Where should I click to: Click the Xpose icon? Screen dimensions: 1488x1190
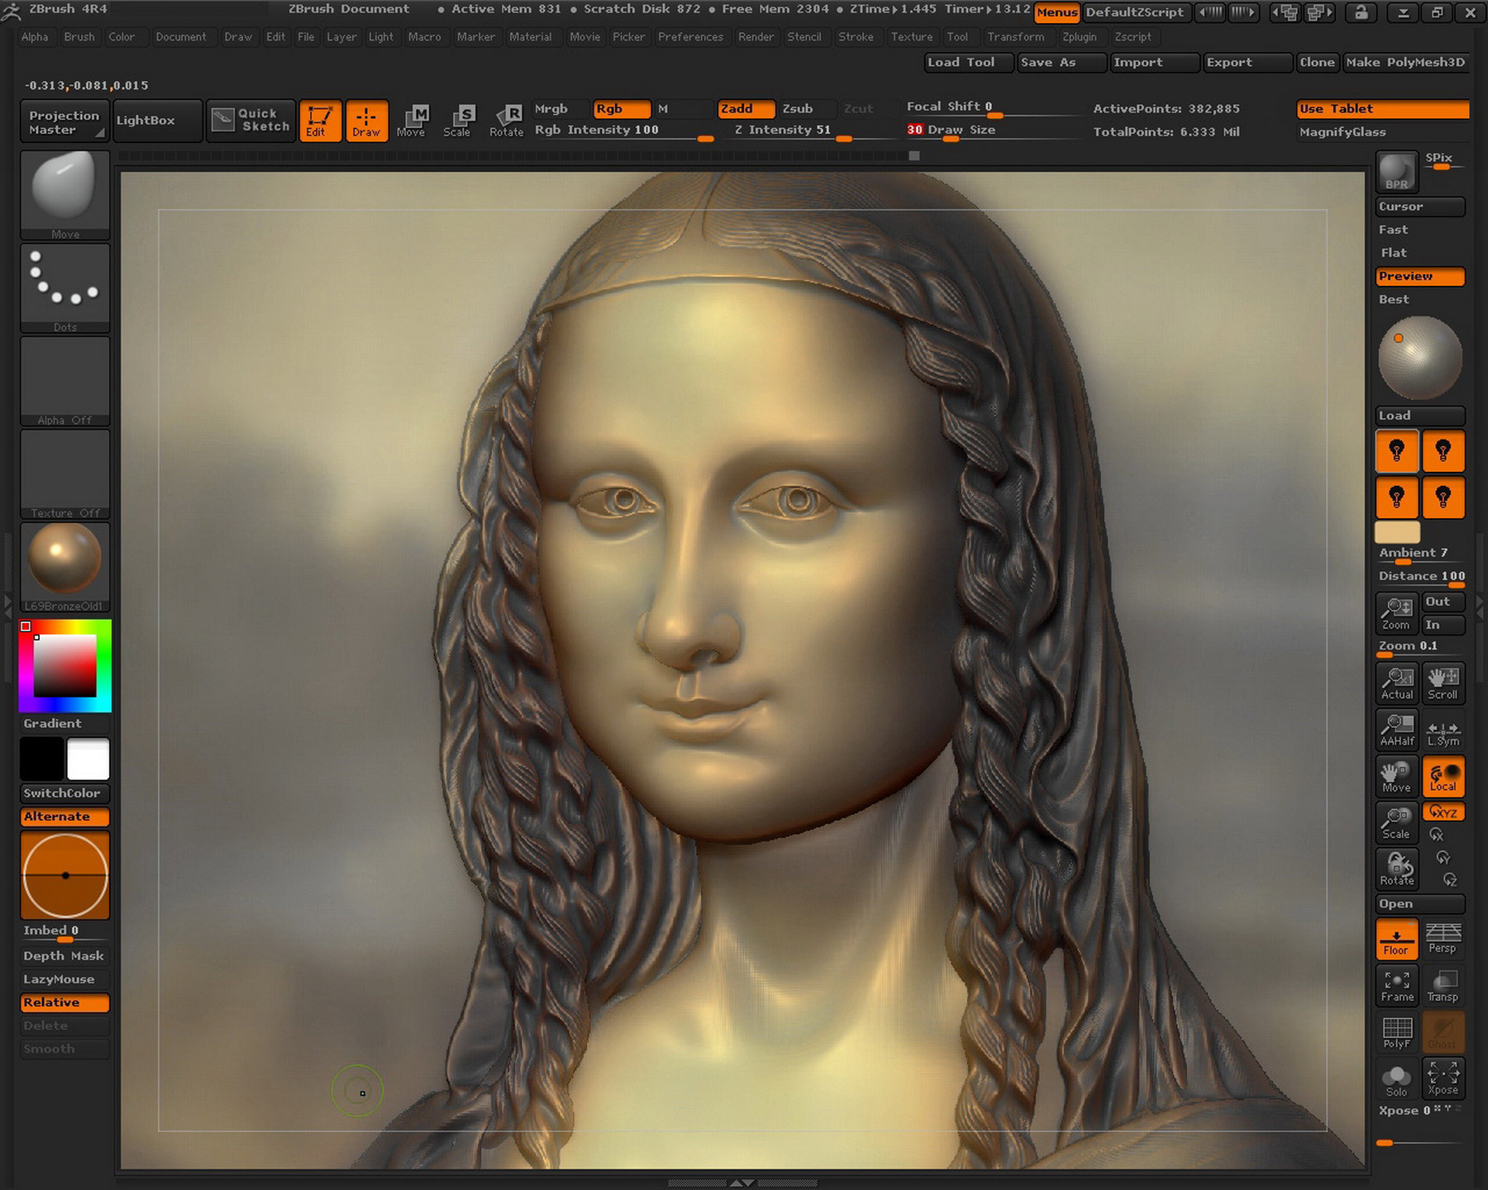(1443, 1078)
